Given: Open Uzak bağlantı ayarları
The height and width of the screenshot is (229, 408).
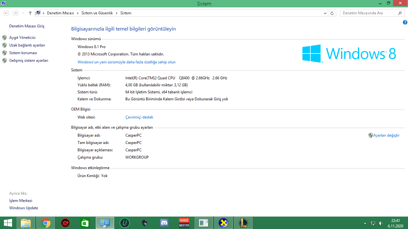Looking at the screenshot, I should 27,45.
